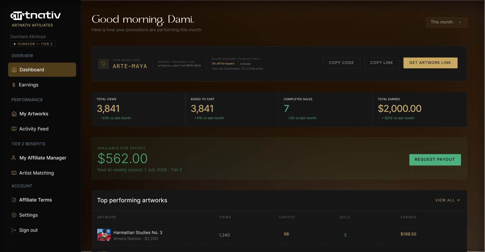Click the Carted column header
The image size is (485, 252).
[x=287, y=217]
